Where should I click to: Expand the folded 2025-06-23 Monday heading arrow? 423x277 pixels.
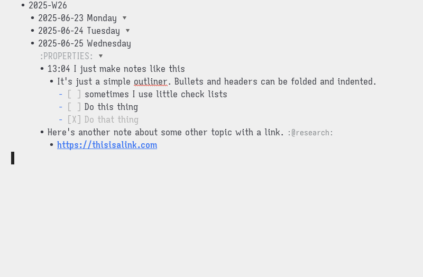124,18
